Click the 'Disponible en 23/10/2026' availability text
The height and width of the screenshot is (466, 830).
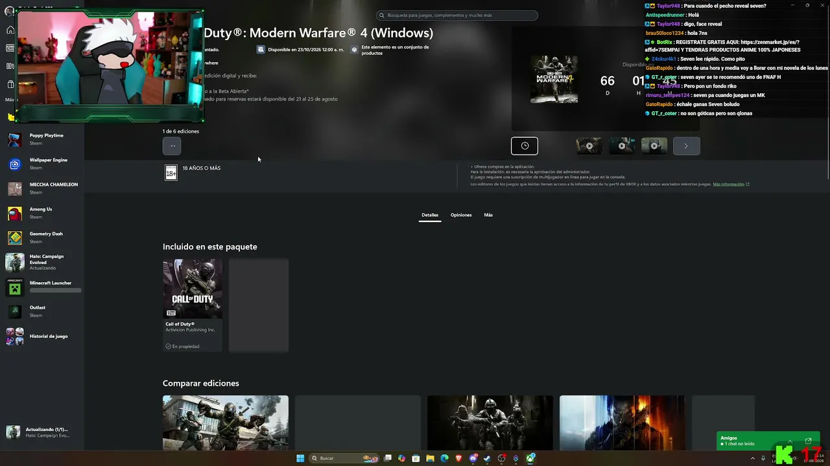pyautogui.click(x=306, y=50)
